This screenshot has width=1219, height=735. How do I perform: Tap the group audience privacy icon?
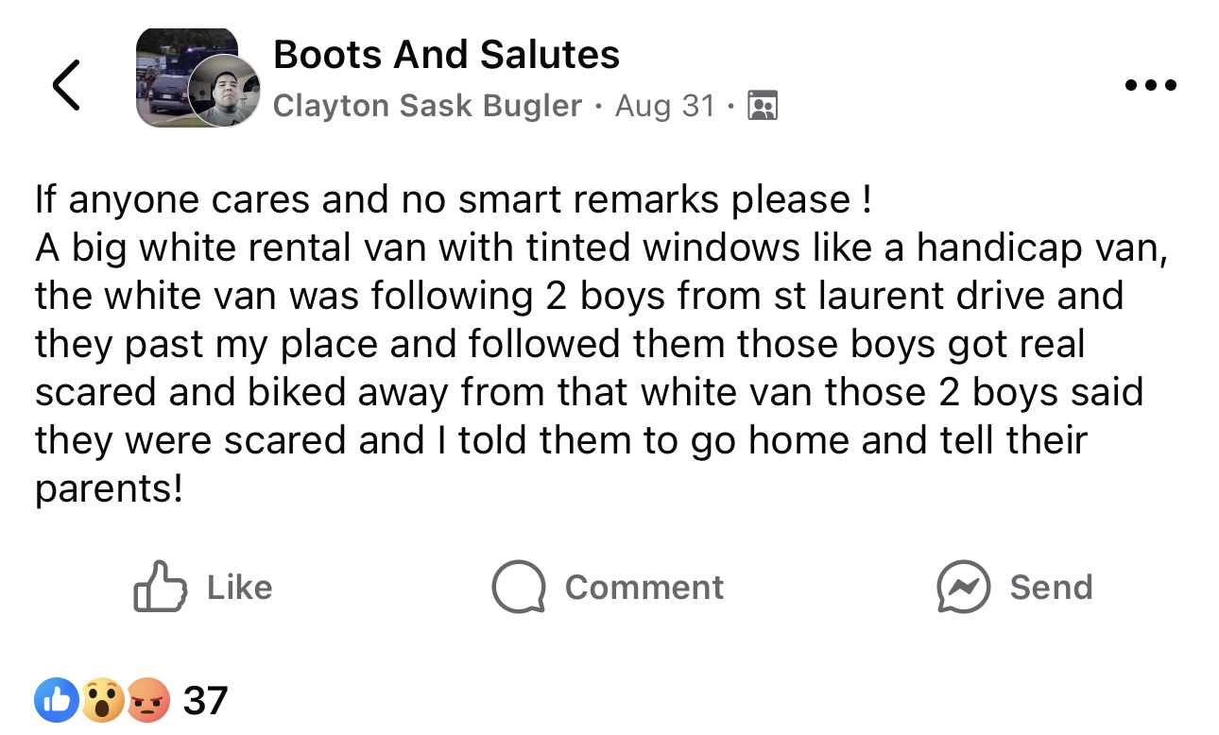[762, 106]
